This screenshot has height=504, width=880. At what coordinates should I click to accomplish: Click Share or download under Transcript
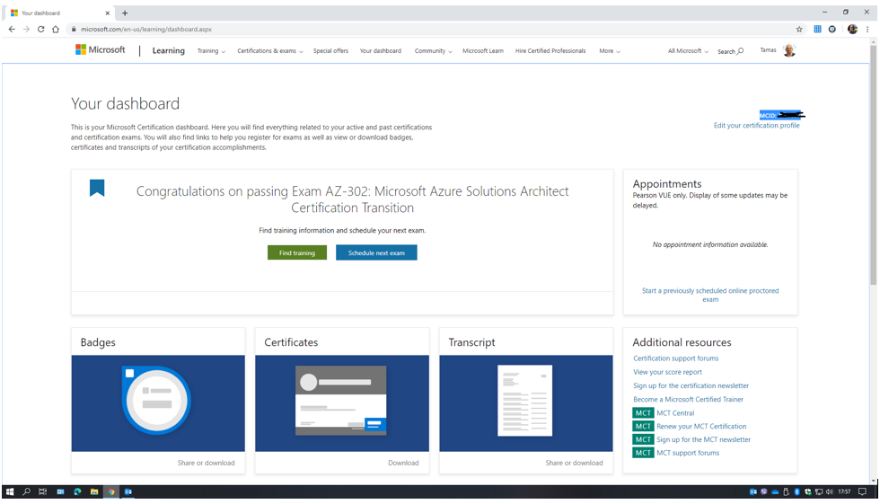tap(574, 463)
